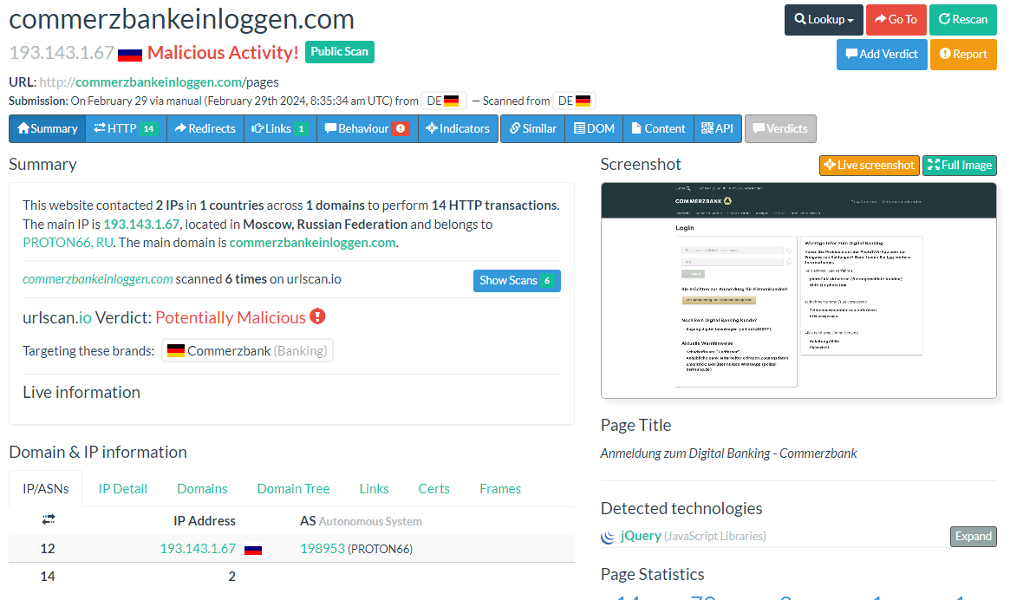The width and height of the screenshot is (1010, 600).
Task: Click the 'AS Autonomous System' column header
Action: [x=361, y=521]
